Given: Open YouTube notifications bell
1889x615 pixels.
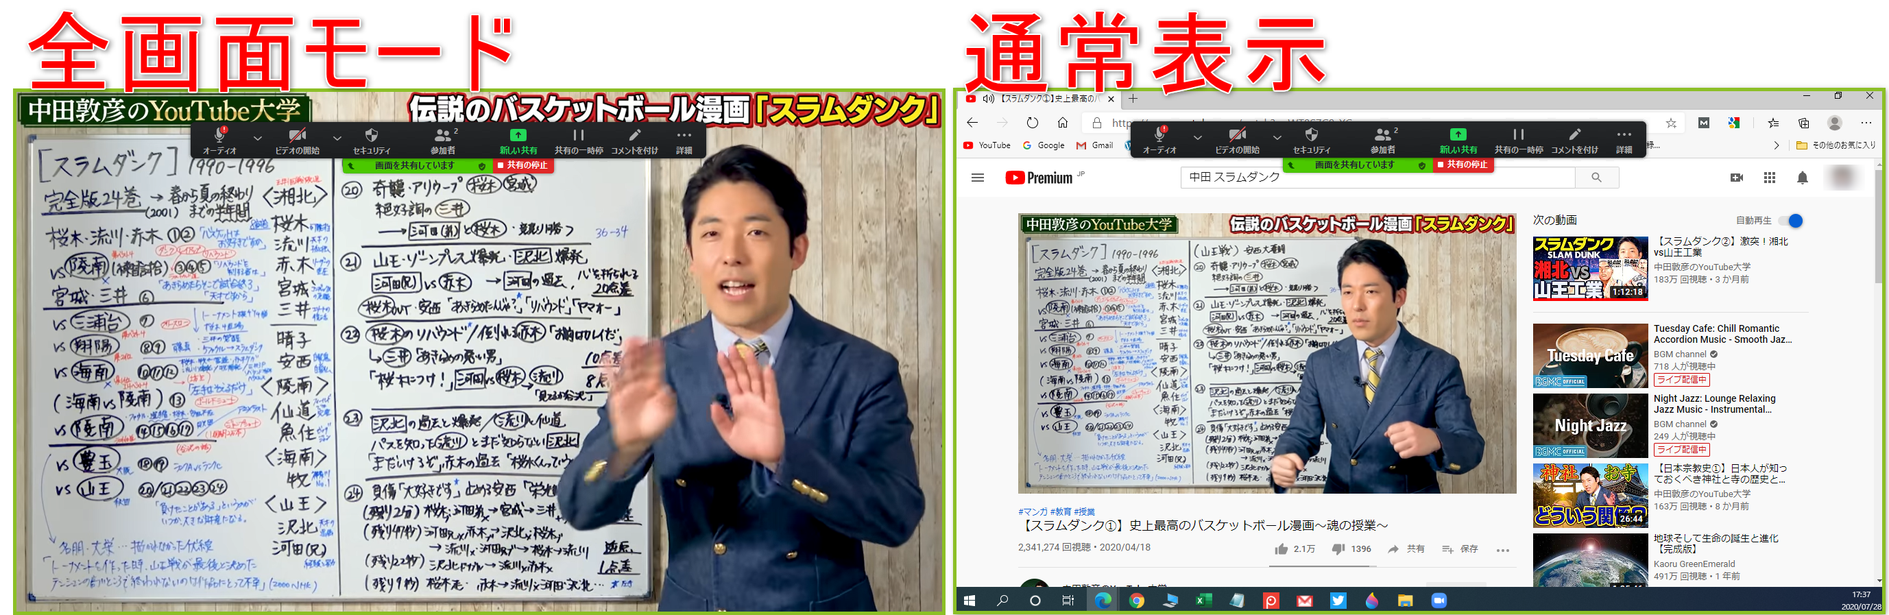Looking at the screenshot, I should (x=1803, y=178).
